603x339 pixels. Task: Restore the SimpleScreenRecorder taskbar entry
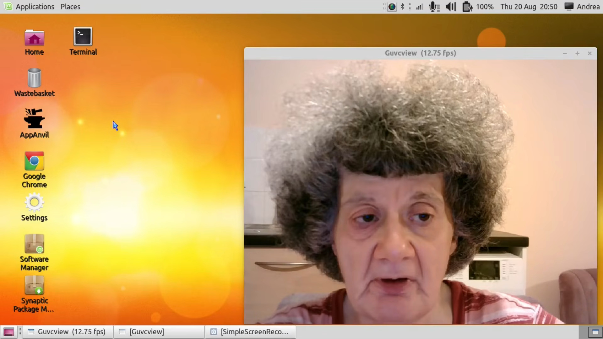pyautogui.click(x=251, y=332)
